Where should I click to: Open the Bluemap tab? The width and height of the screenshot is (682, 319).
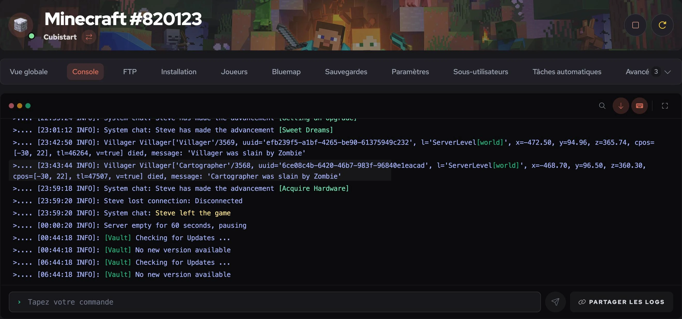click(x=286, y=72)
